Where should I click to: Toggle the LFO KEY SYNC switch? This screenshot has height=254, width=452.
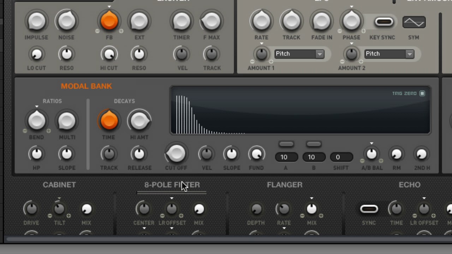(384, 22)
